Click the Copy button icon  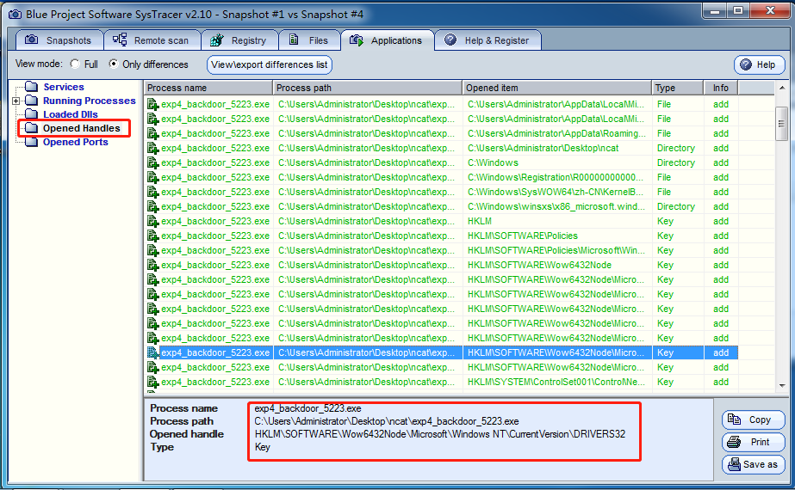[x=734, y=420]
